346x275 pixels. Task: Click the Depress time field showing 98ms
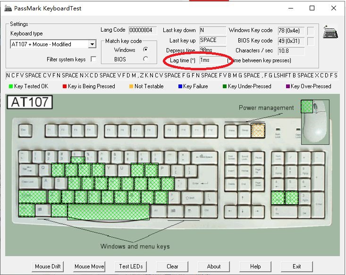tap(213, 50)
